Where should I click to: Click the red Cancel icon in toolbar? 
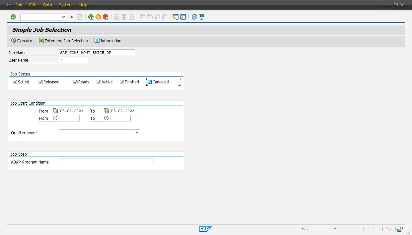pos(105,17)
